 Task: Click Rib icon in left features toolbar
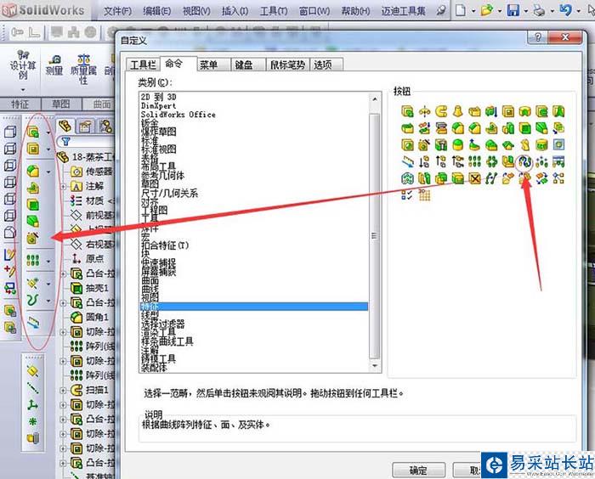point(33,188)
